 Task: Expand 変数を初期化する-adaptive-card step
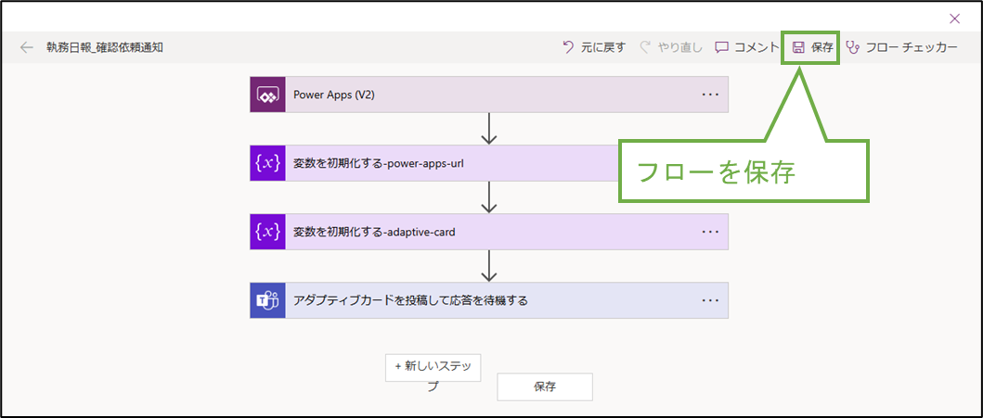pyautogui.click(x=489, y=232)
